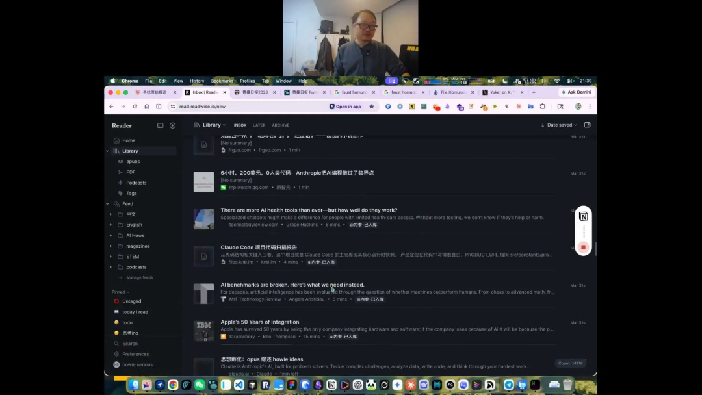
Task: Open the Date saved sort dropdown
Action: click(559, 125)
